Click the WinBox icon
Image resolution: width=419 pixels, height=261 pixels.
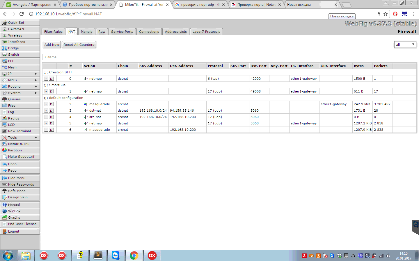click(x=4, y=211)
